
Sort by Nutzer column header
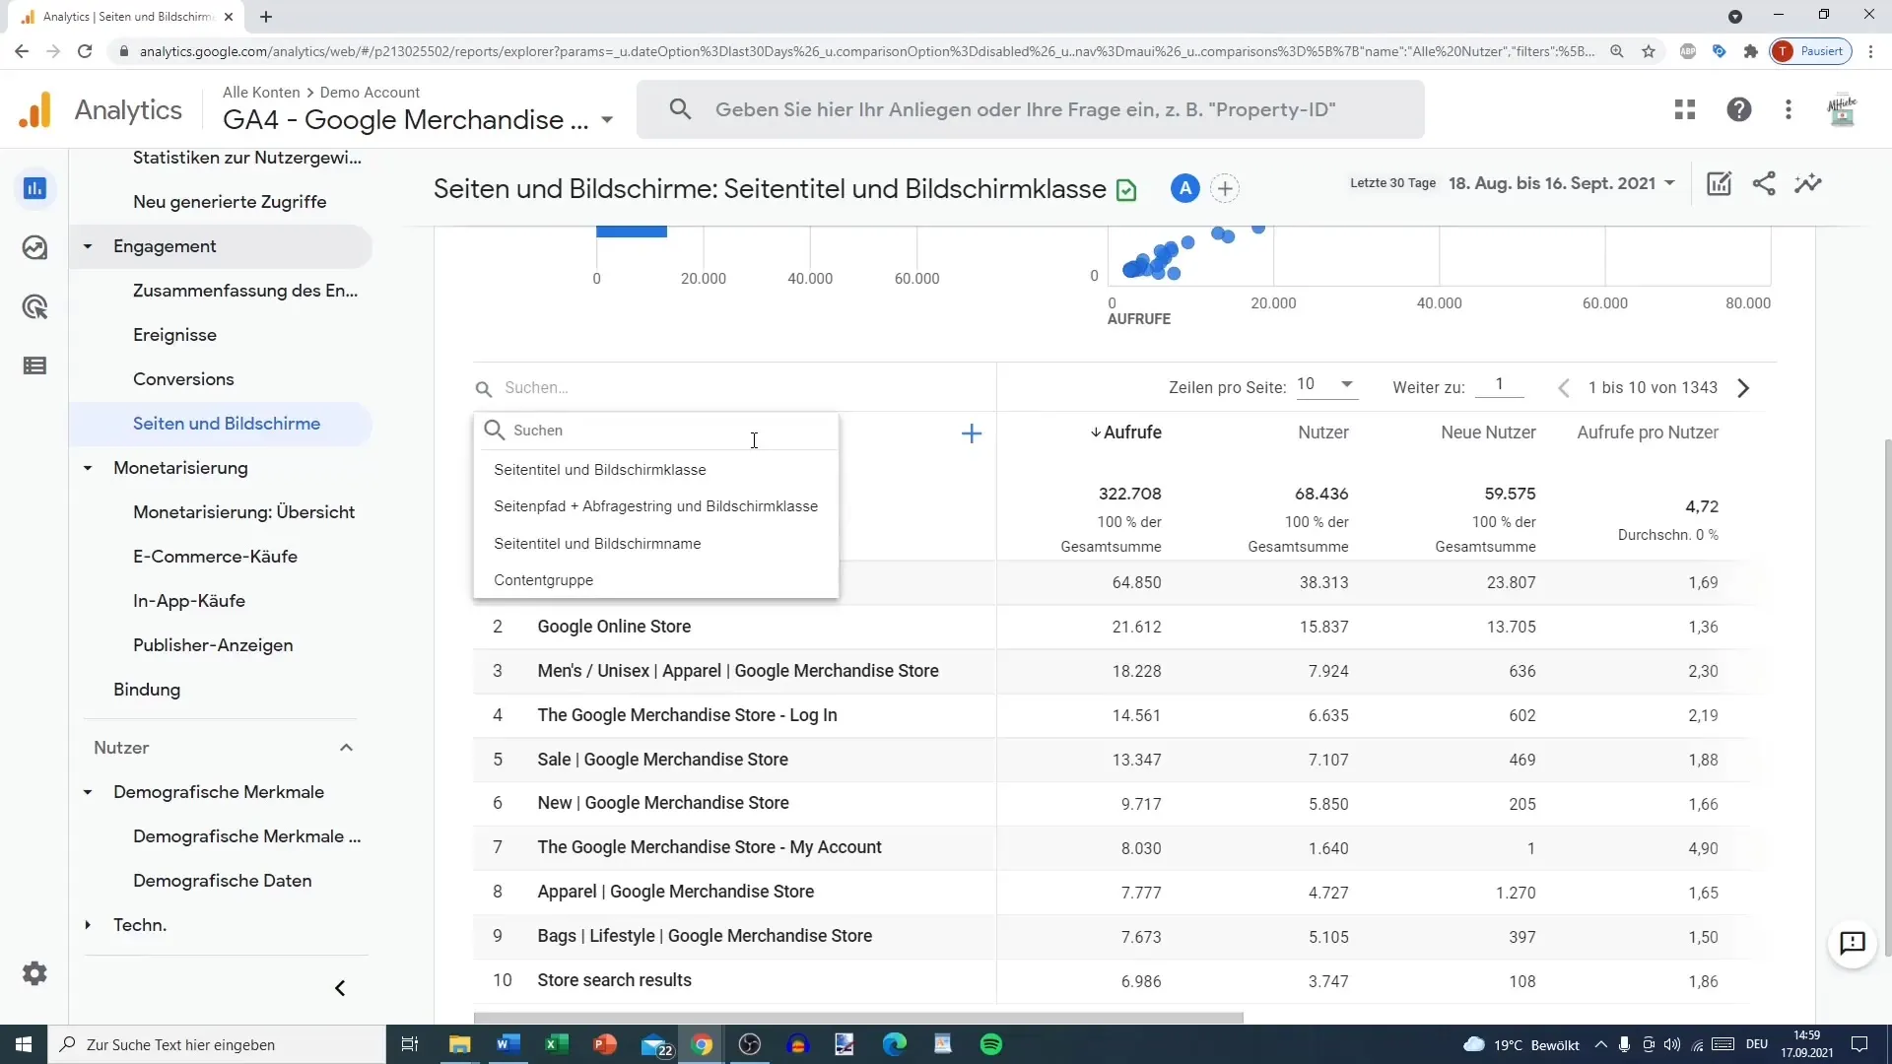1322,432
